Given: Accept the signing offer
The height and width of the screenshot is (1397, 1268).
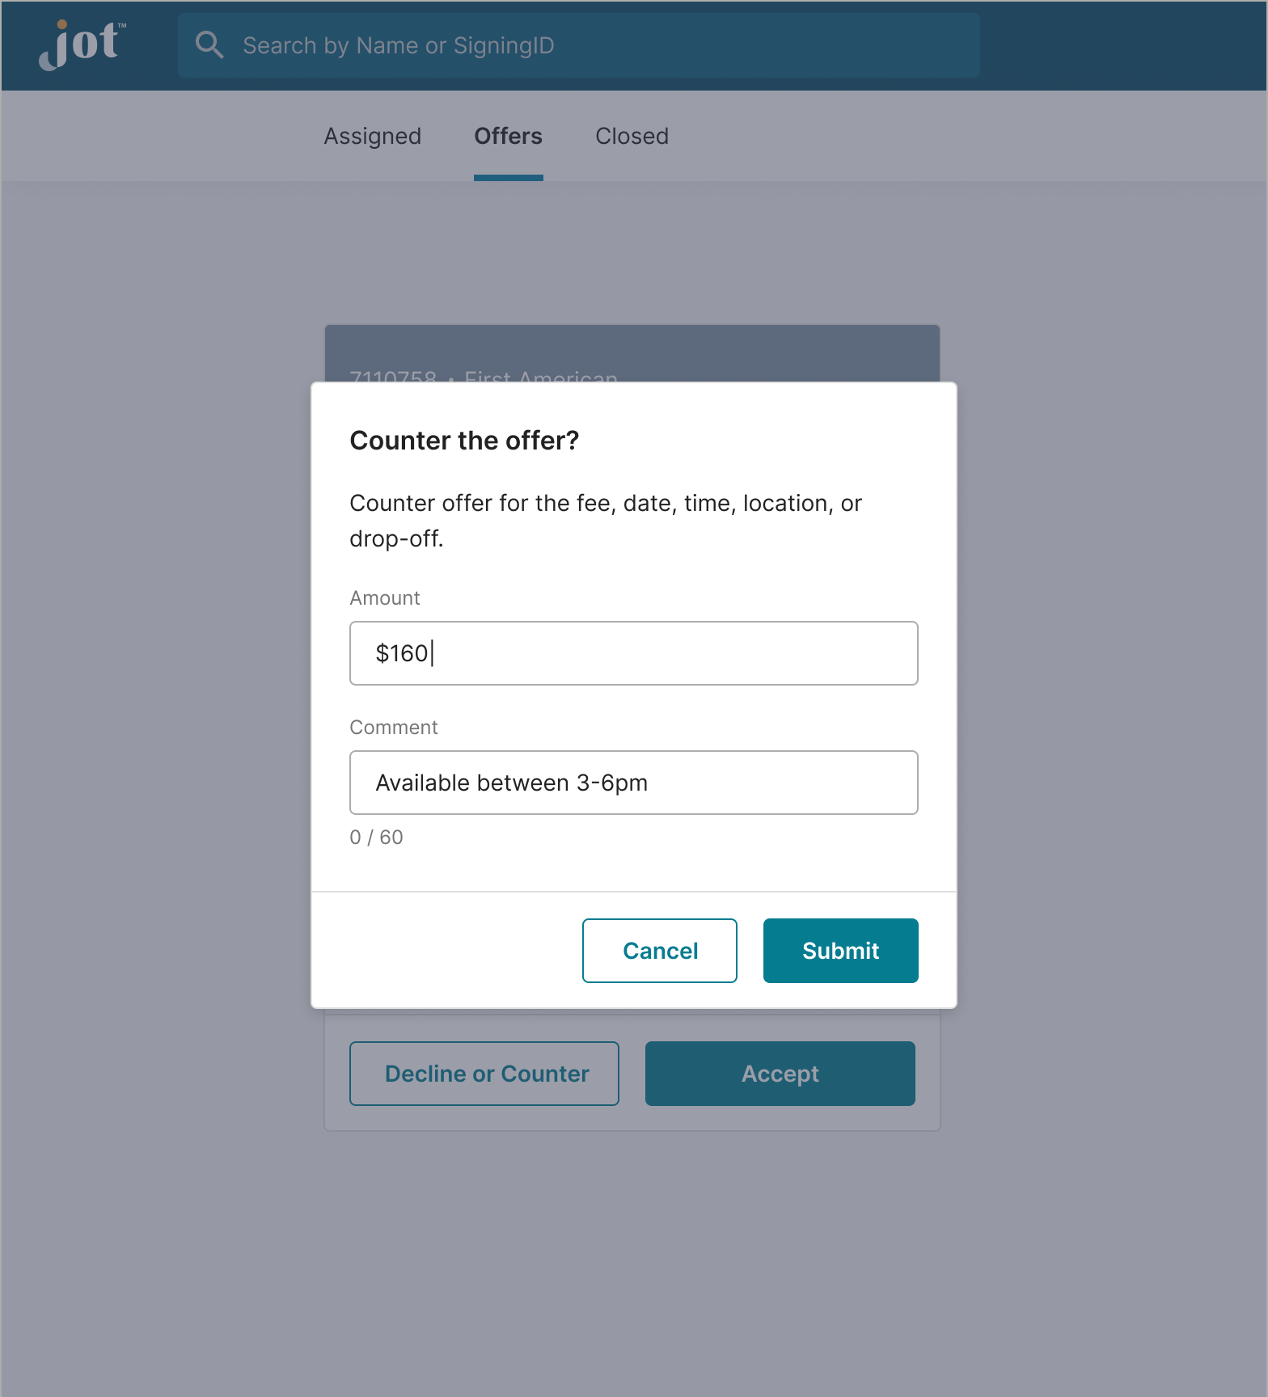Looking at the screenshot, I should [780, 1074].
